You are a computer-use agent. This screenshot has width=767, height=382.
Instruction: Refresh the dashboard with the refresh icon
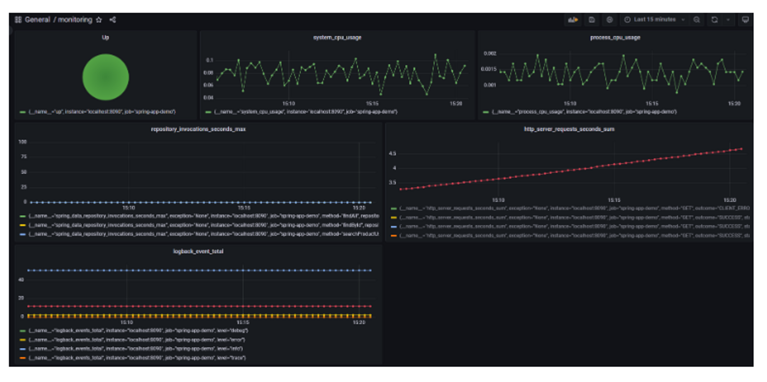point(714,20)
